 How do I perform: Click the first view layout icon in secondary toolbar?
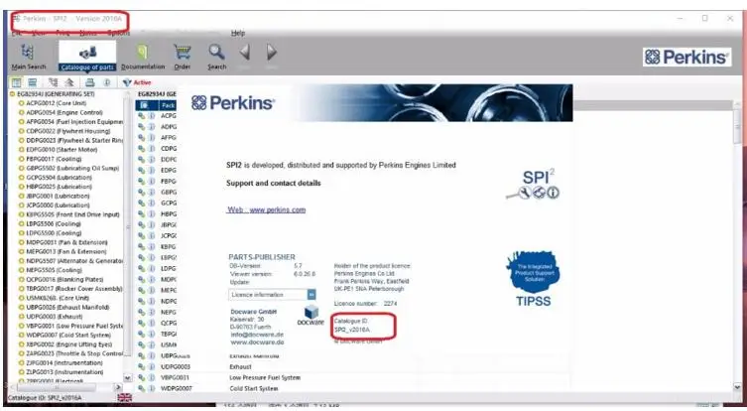(x=16, y=82)
